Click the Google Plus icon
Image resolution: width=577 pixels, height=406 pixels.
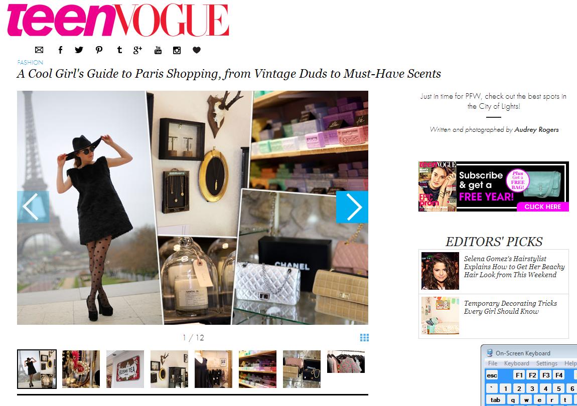(137, 50)
